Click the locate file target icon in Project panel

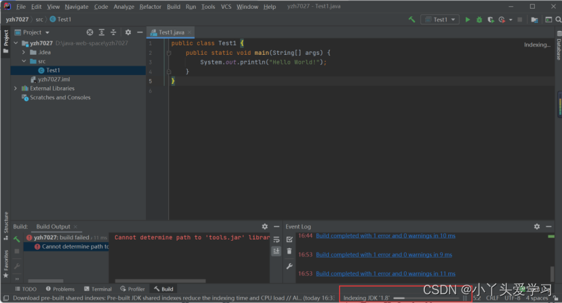point(89,32)
